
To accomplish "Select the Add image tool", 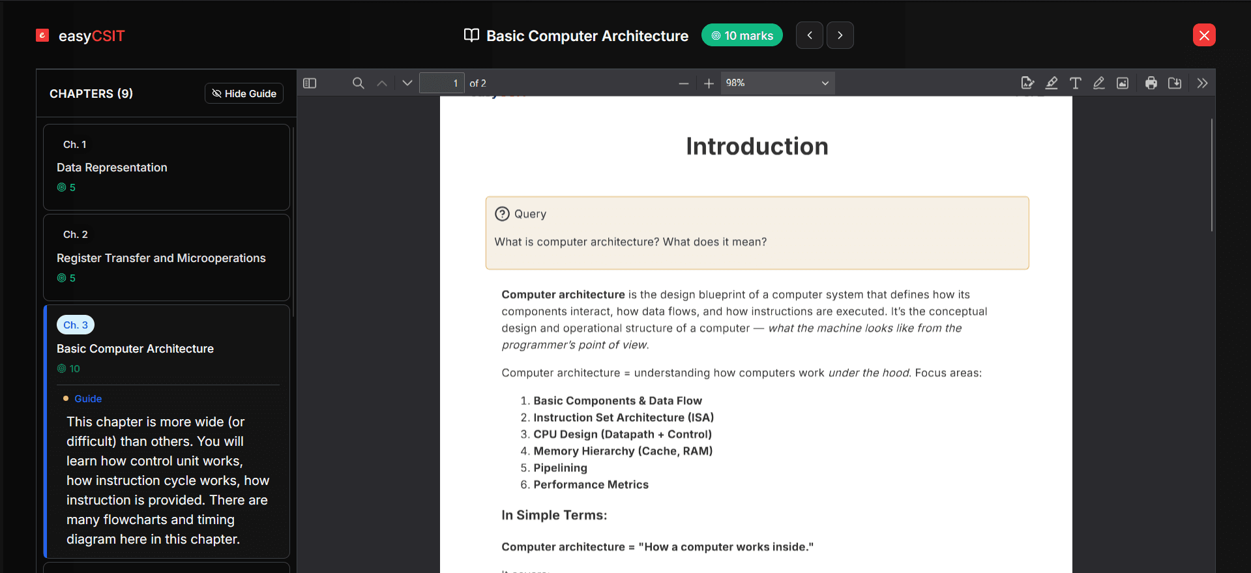I will pos(1123,83).
